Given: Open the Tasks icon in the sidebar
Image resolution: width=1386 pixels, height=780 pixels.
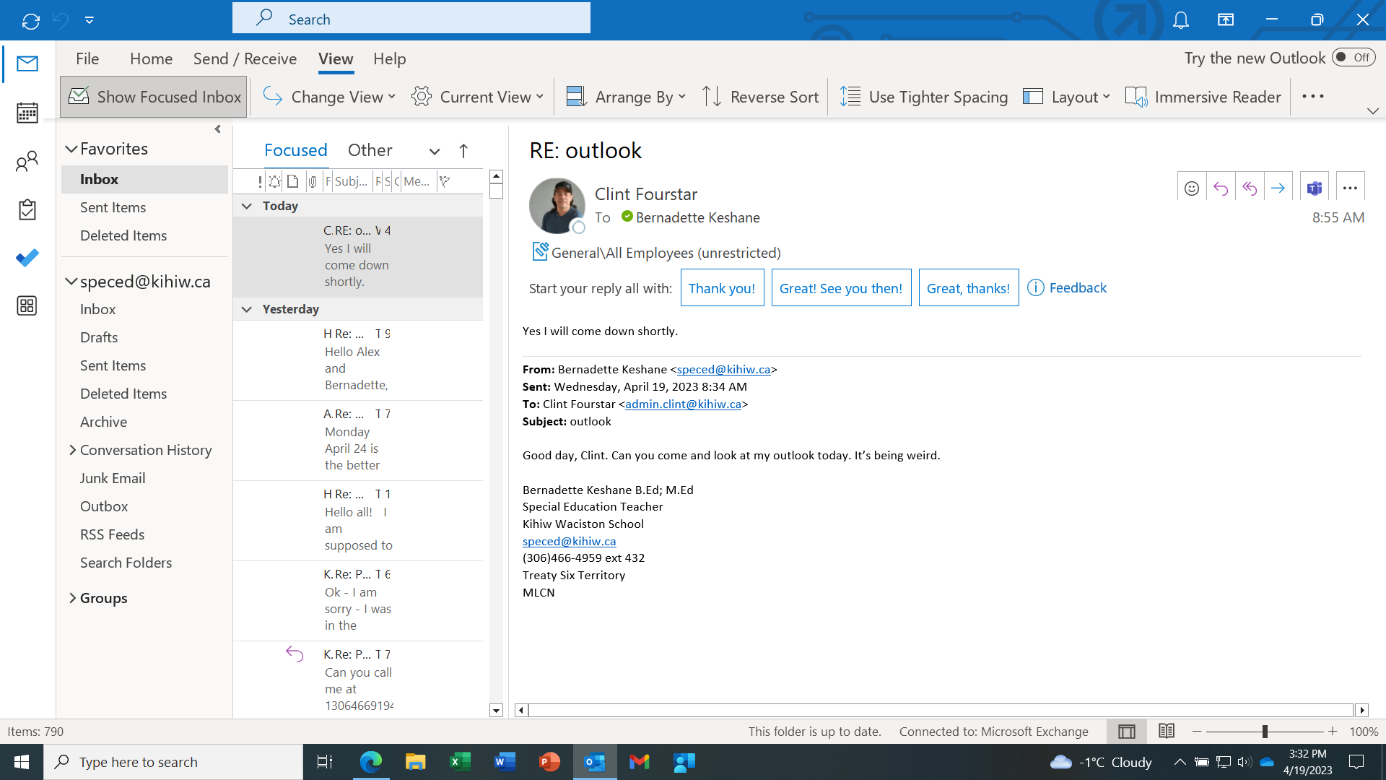Looking at the screenshot, I should tap(27, 209).
